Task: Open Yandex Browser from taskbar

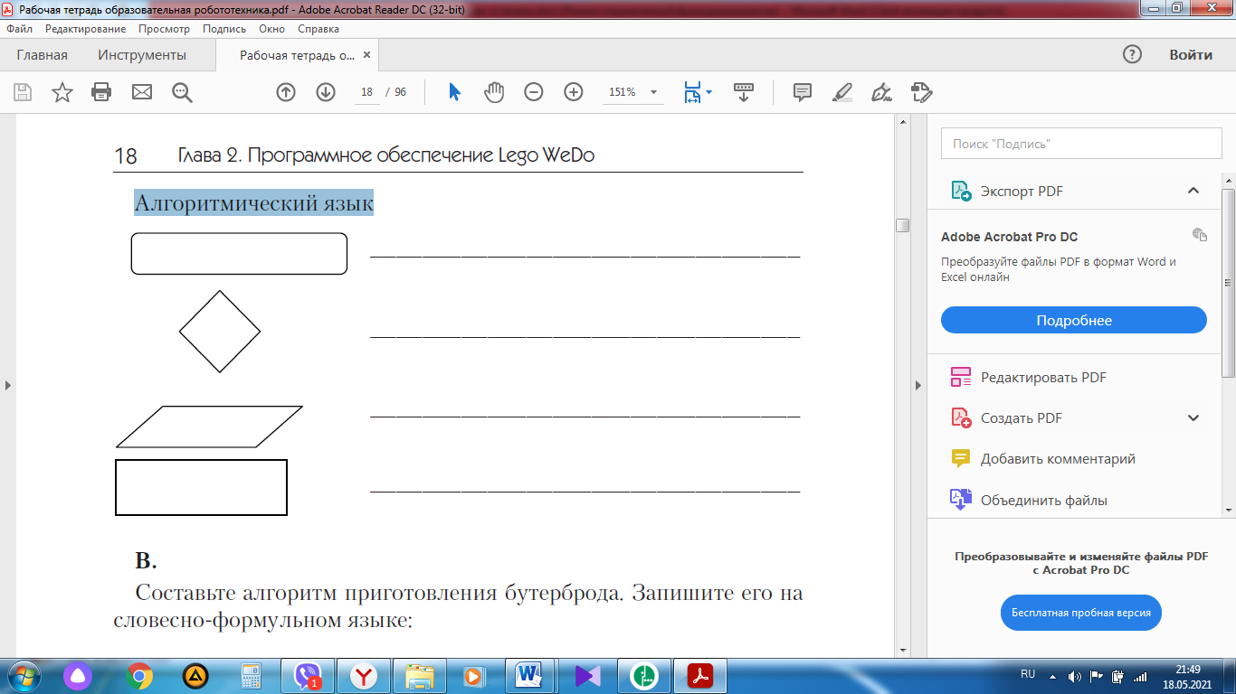Action: tap(365, 675)
